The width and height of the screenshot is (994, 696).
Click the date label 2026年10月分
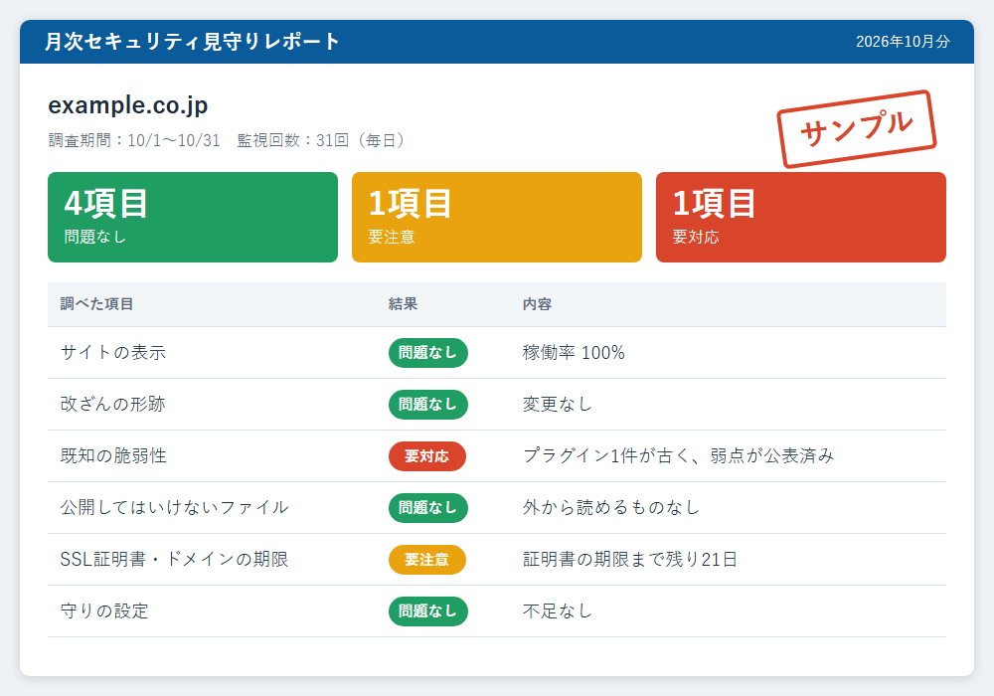903,42
